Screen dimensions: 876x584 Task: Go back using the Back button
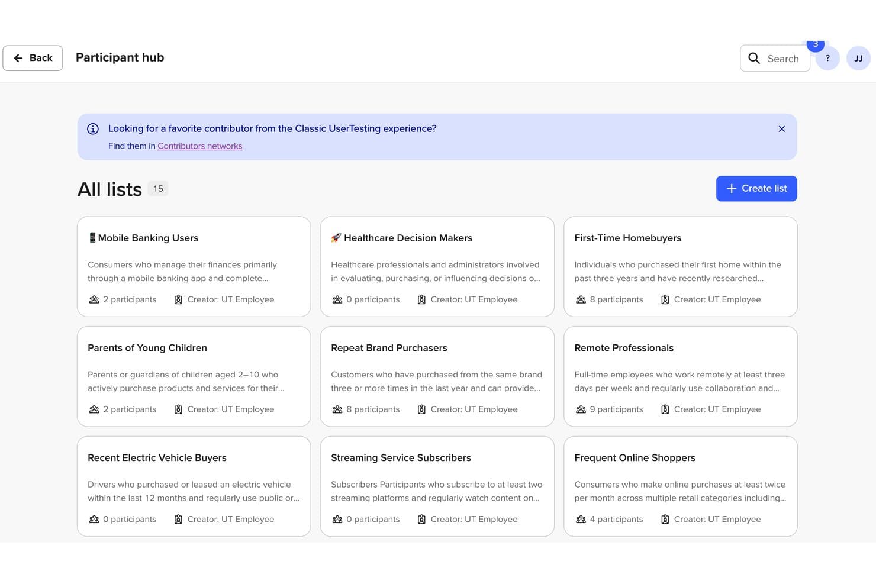pos(33,58)
